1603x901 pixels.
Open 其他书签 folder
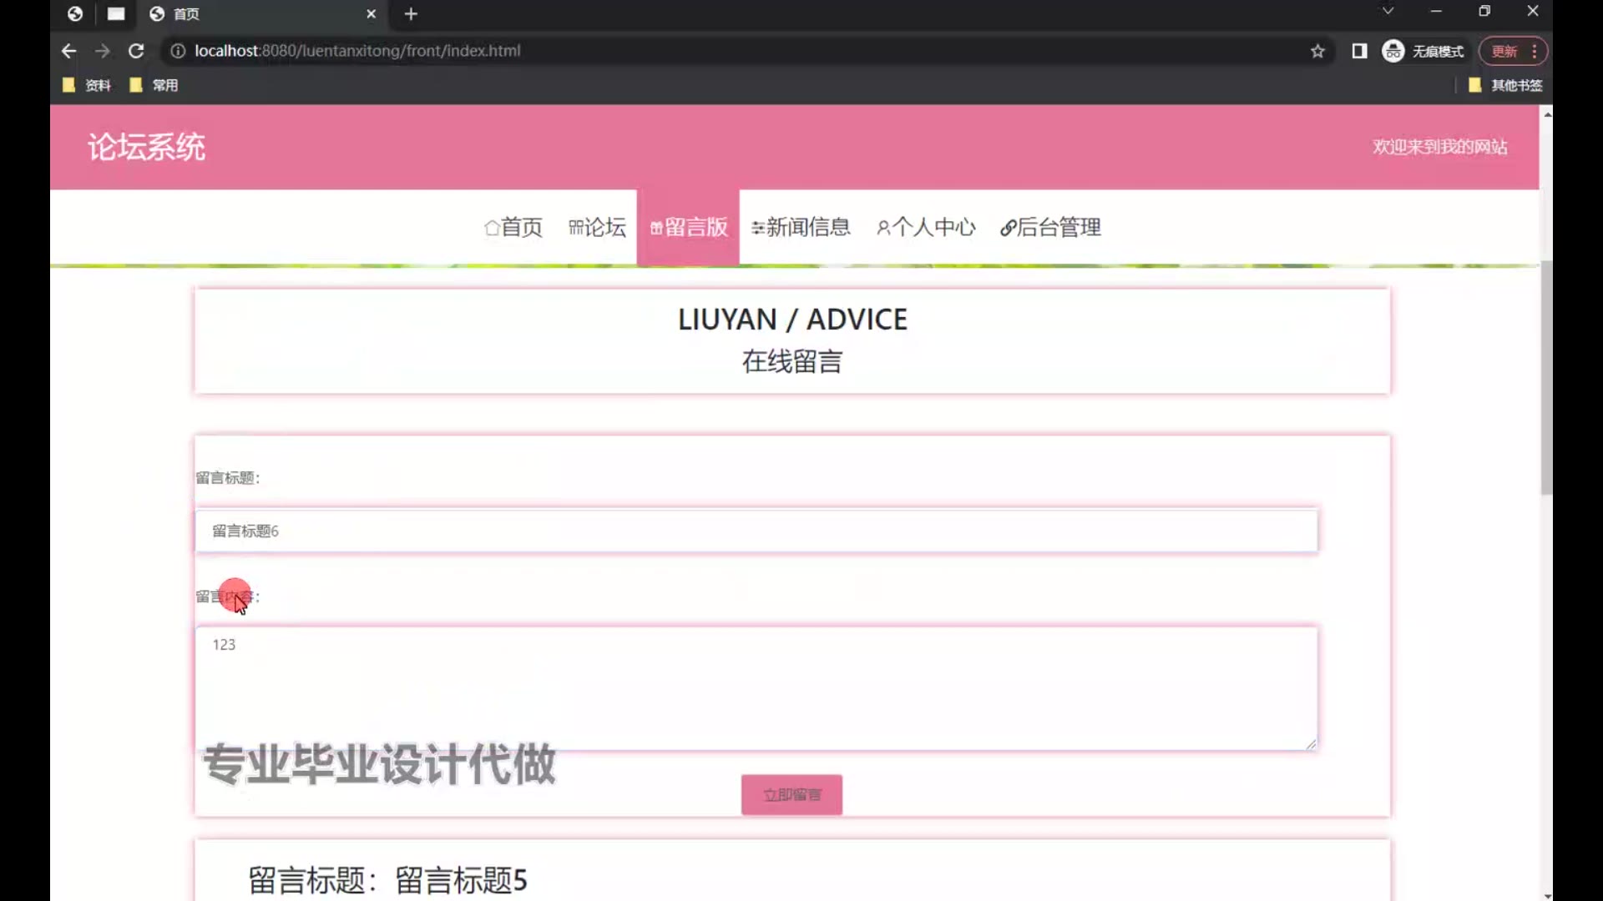pos(1506,85)
